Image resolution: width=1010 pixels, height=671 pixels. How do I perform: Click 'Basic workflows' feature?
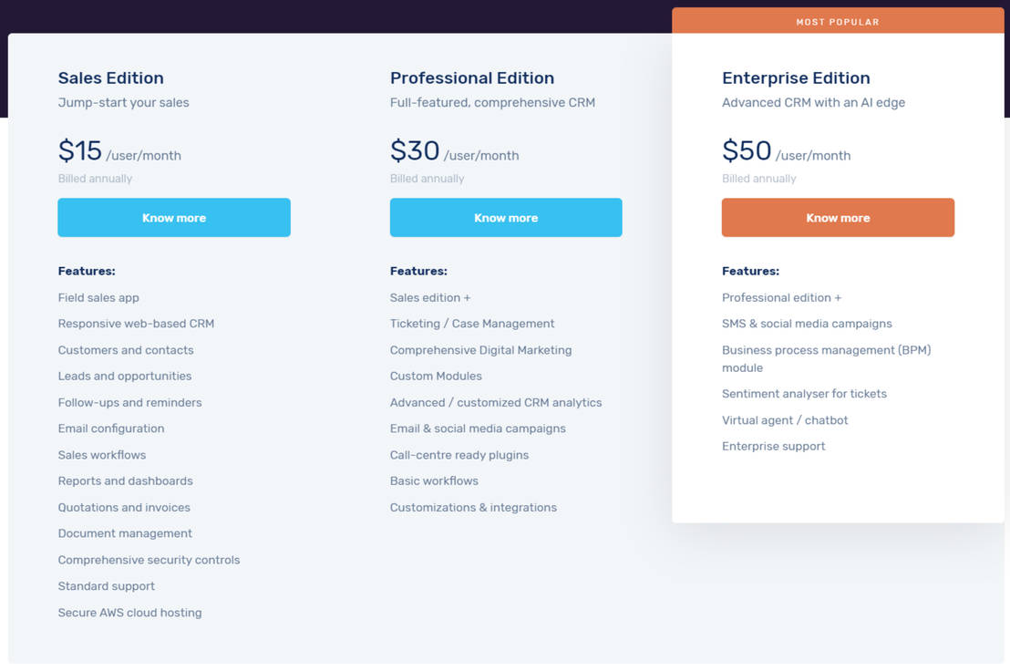click(x=434, y=481)
